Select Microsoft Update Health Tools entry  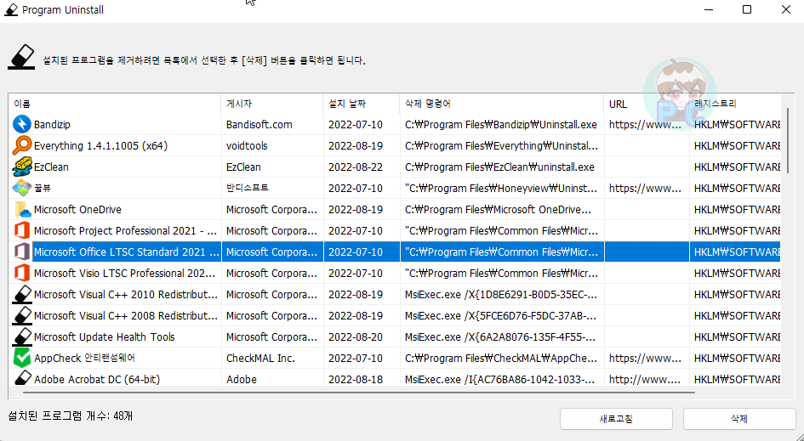pos(104,337)
